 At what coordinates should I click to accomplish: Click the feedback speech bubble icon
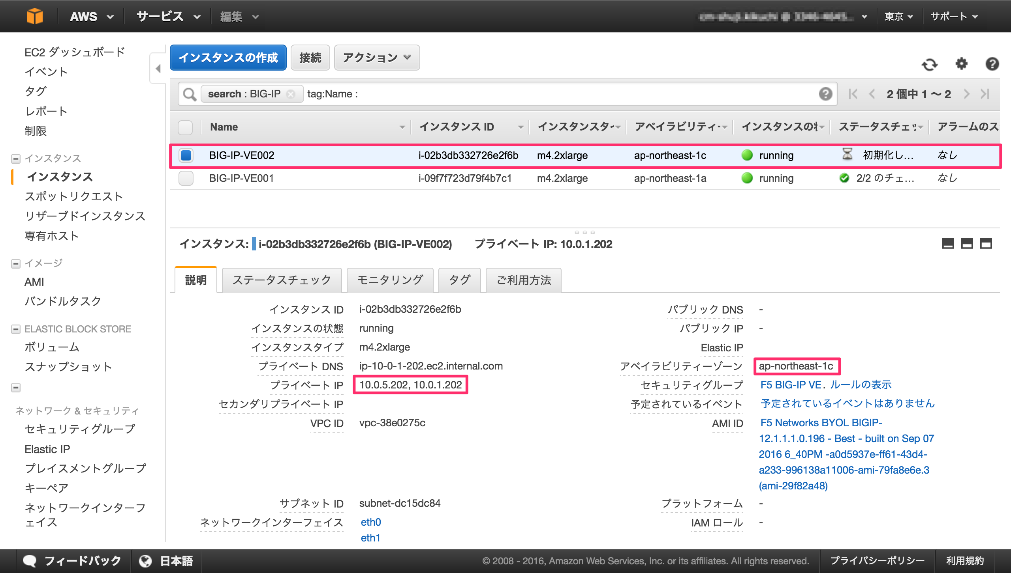(x=30, y=561)
